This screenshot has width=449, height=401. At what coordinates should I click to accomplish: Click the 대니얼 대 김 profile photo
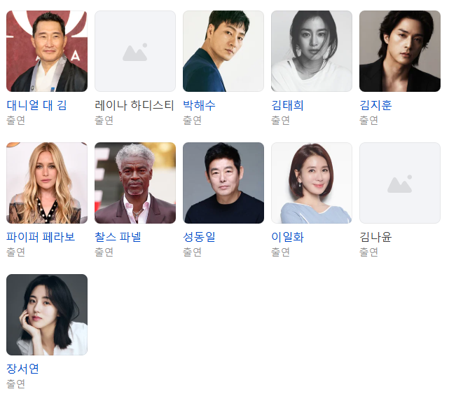tap(47, 51)
